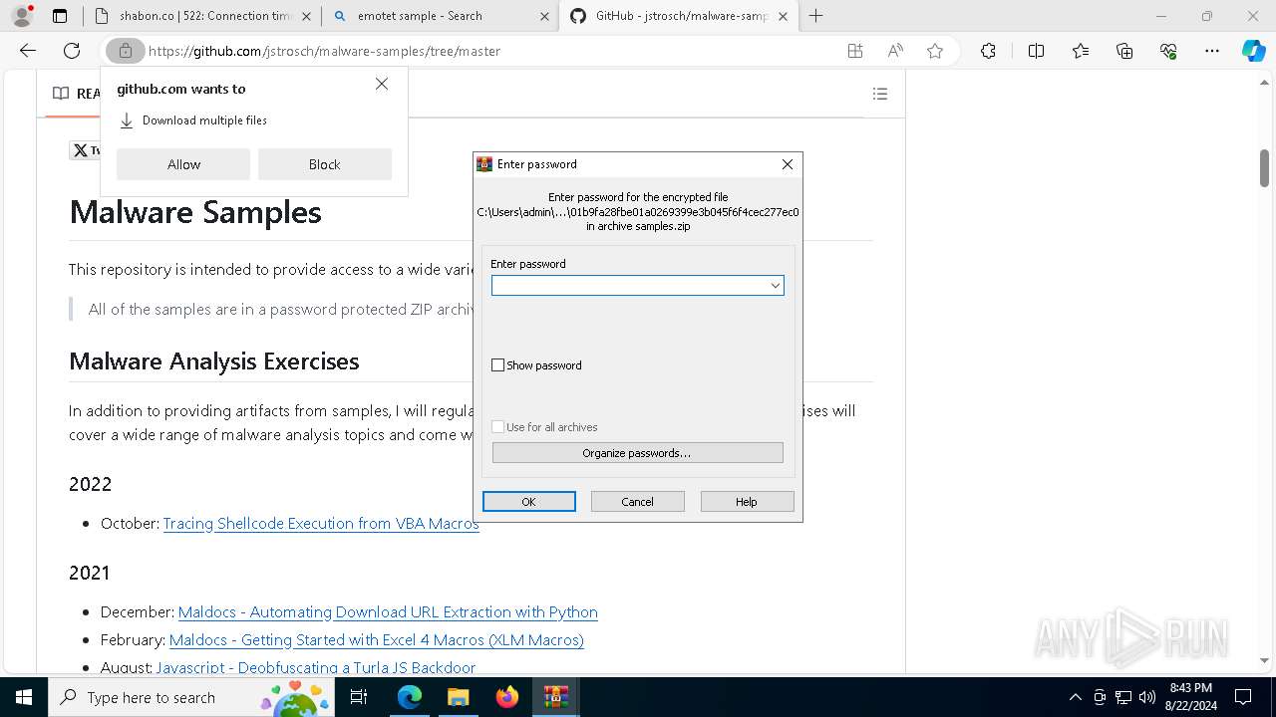
Task: Allow github.com to download multiple files
Action: 183,164
